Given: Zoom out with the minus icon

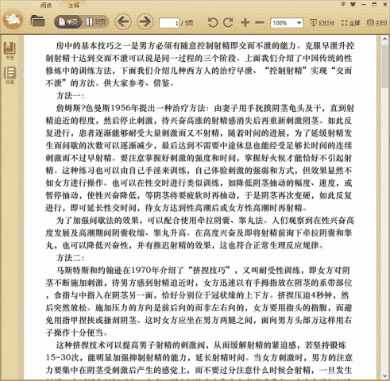Looking at the screenshot, I should [260, 22].
